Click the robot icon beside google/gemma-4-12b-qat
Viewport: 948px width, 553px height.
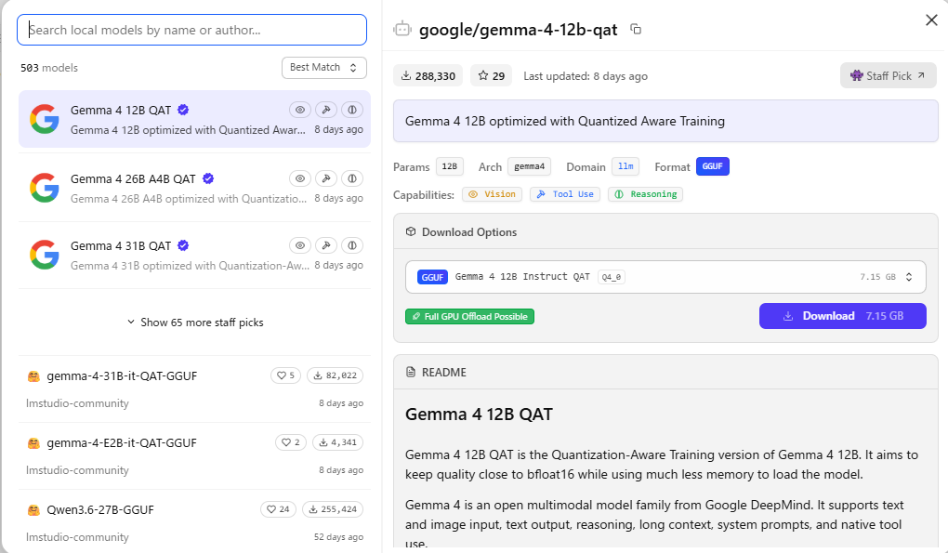(402, 29)
